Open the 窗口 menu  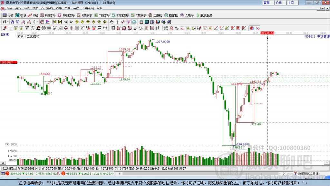pos(76,9)
